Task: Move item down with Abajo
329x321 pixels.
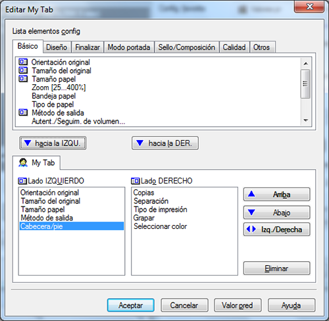Action: tap(276, 212)
